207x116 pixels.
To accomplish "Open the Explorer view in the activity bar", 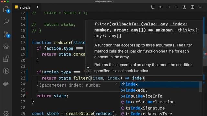I will pyautogui.click(x=6, y=9).
